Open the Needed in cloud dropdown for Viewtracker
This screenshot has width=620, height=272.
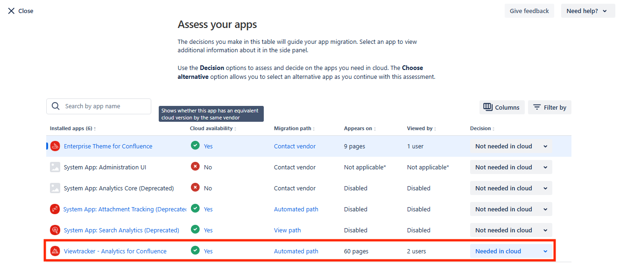511,251
